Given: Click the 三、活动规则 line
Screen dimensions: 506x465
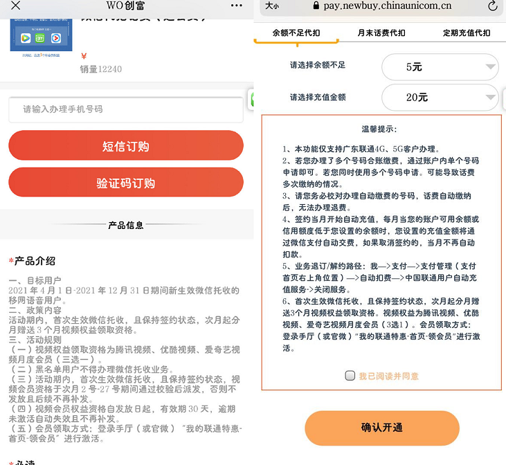Looking at the screenshot, I should pyautogui.click(x=35, y=340).
